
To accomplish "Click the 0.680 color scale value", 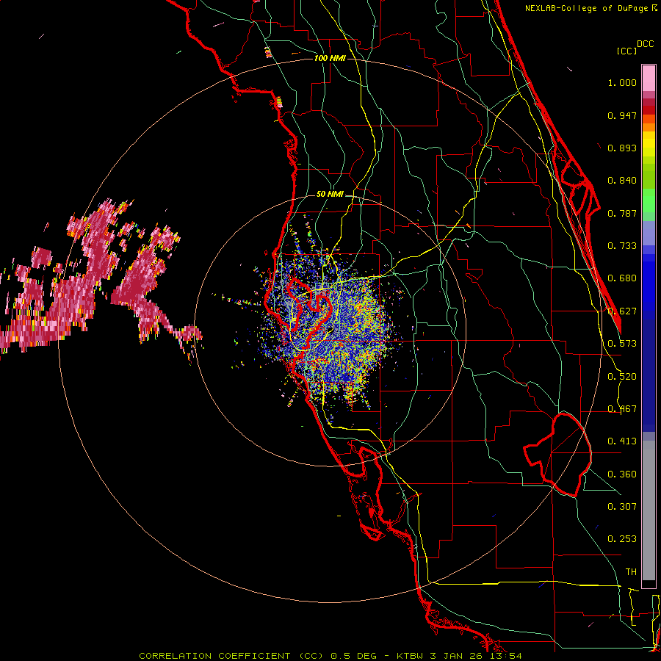I will [x=622, y=278].
